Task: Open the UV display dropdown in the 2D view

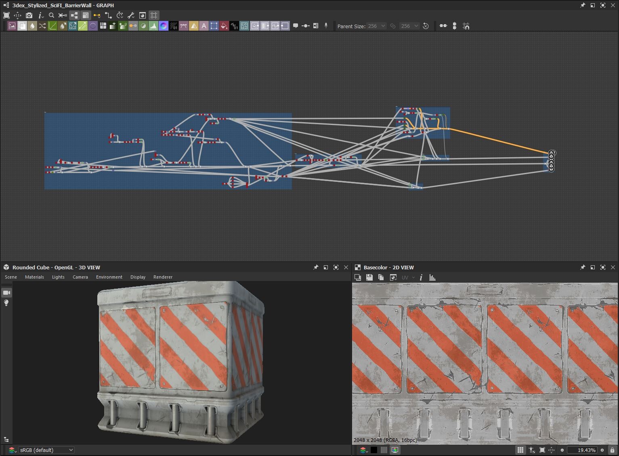Action: (x=408, y=277)
